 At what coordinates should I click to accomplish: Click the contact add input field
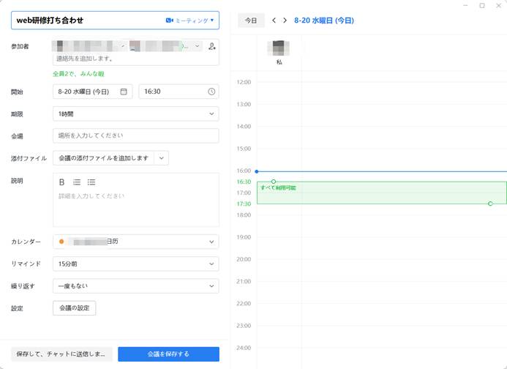[135, 59]
